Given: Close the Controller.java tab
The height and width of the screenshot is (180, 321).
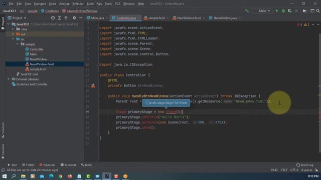Looking at the screenshot, I should pyautogui.click(x=139, y=18).
